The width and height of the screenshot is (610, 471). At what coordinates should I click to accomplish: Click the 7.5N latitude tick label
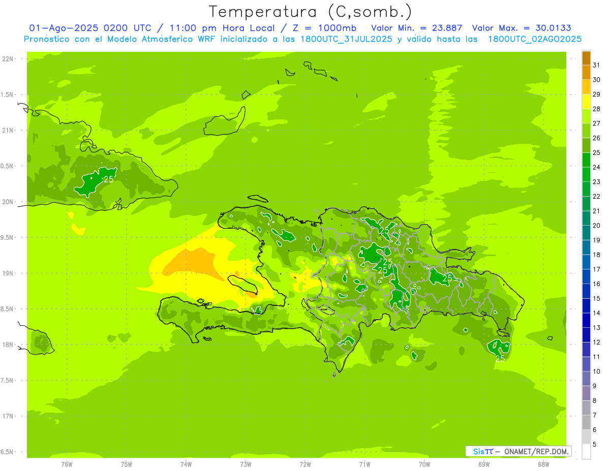pos(7,381)
